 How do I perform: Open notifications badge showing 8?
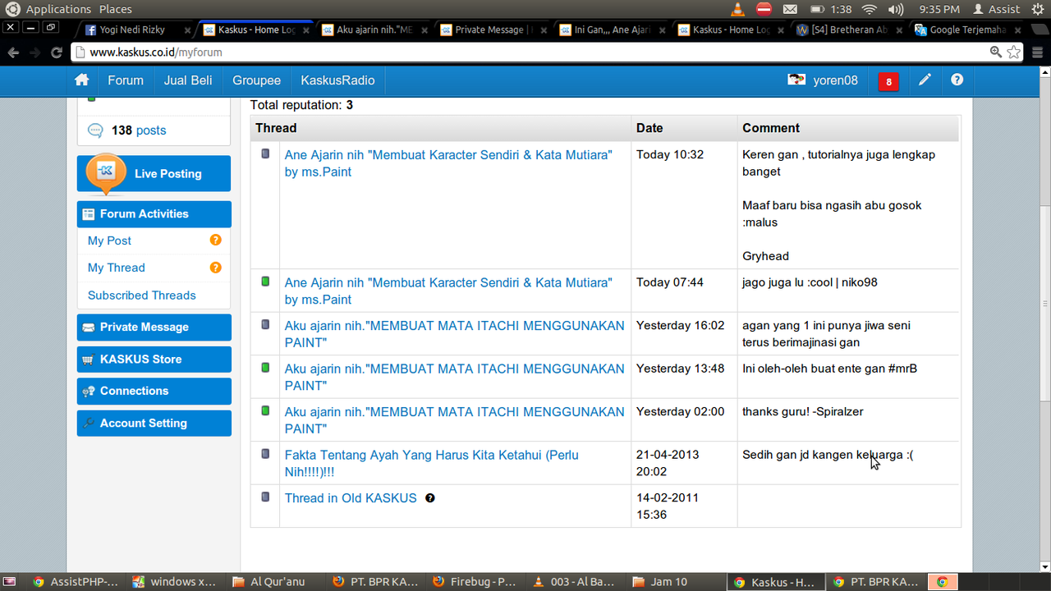[x=888, y=81]
